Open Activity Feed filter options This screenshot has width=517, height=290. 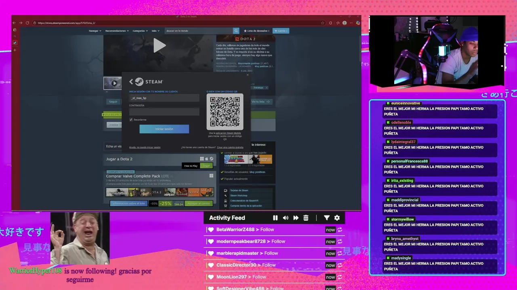[x=327, y=218]
